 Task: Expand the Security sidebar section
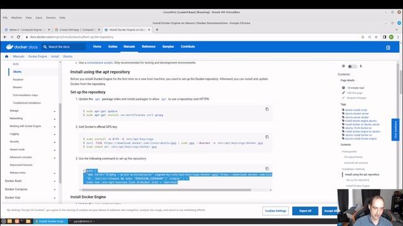point(55,142)
